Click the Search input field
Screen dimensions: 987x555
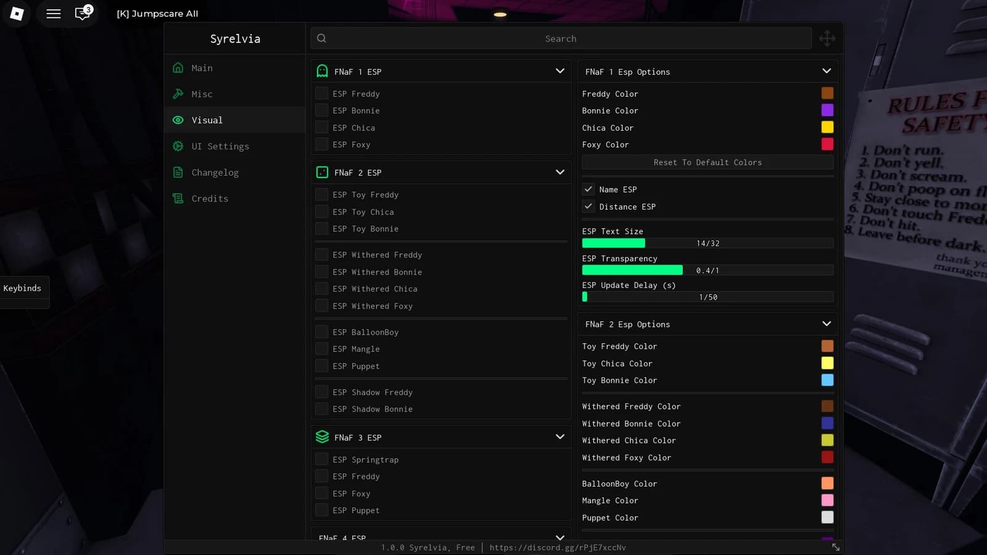tap(561, 38)
